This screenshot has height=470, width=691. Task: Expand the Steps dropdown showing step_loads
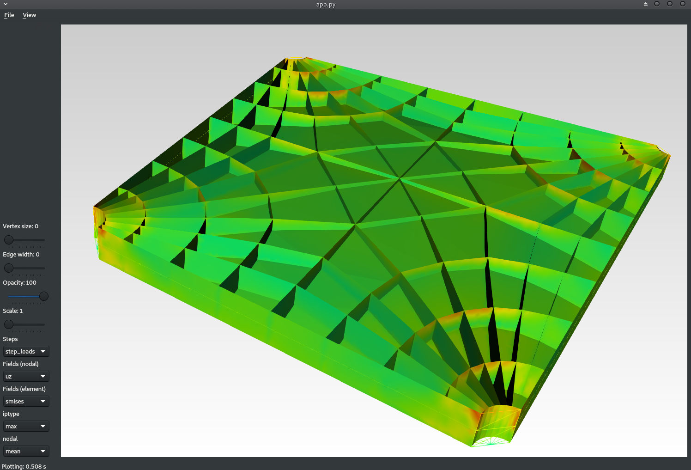(x=26, y=352)
